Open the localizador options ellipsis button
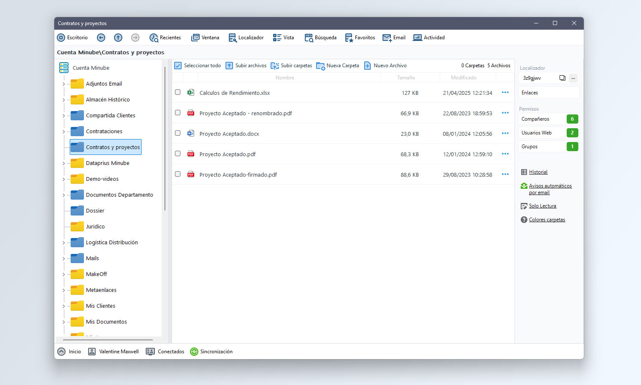 tap(573, 78)
